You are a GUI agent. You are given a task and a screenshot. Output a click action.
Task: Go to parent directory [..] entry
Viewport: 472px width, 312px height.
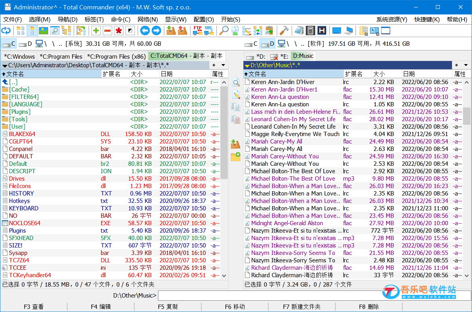[111, 82]
